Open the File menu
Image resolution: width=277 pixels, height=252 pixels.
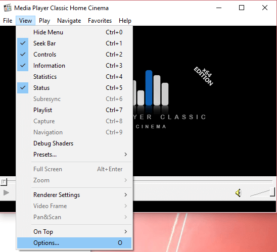pyautogui.click(x=8, y=21)
